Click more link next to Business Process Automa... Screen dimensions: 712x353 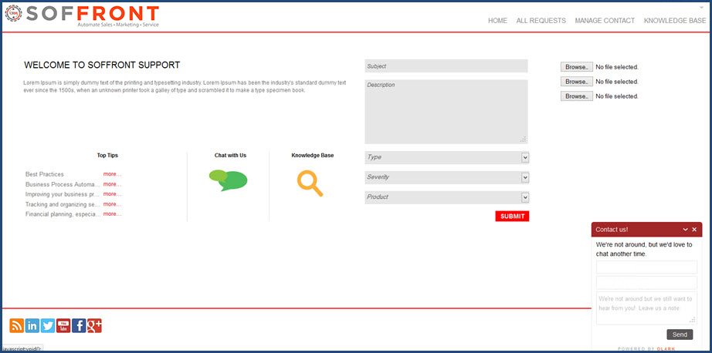point(112,184)
